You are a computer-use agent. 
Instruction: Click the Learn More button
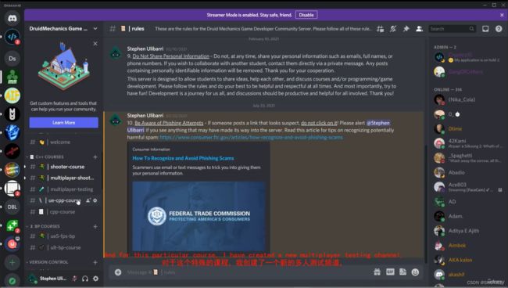point(64,123)
